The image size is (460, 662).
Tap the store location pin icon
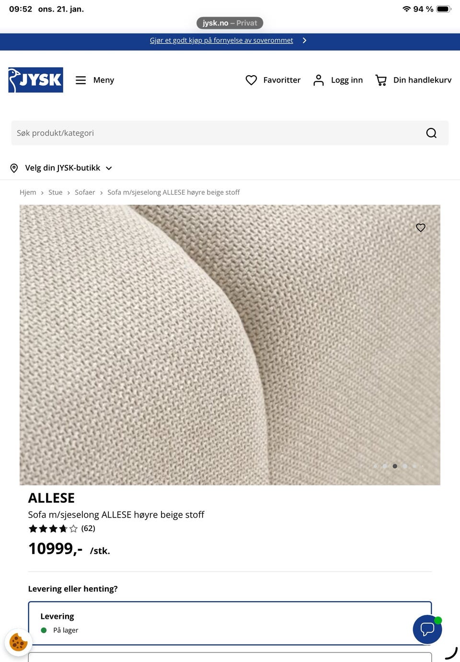(x=14, y=168)
